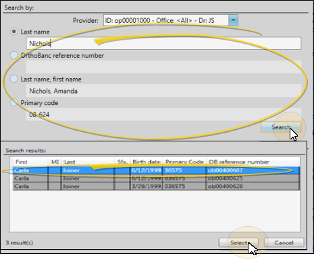Sort by OB reference number column header
Viewport: 314px width, 272px height.
pyautogui.click(x=253, y=162)
